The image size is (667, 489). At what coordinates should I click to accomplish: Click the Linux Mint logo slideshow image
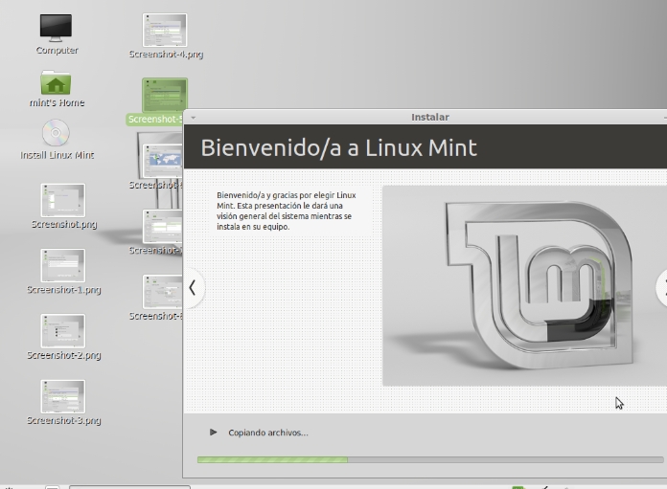[524, 286]
